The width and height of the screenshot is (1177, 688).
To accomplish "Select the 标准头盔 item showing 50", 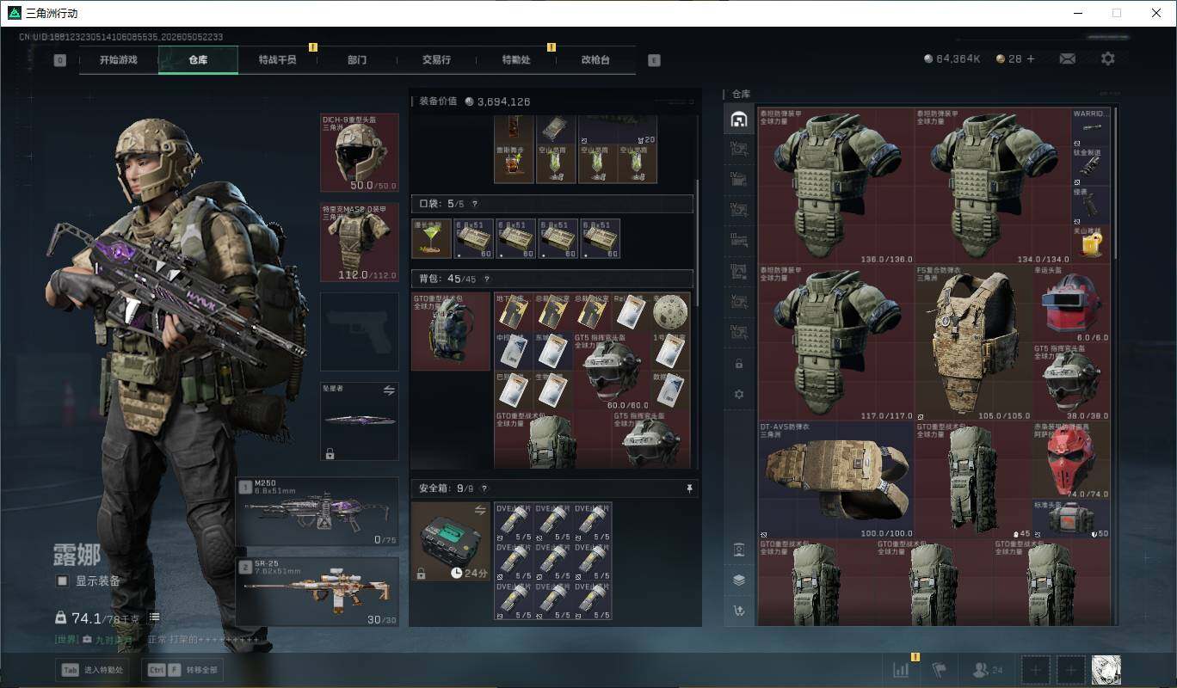I will click(1071, 519).
